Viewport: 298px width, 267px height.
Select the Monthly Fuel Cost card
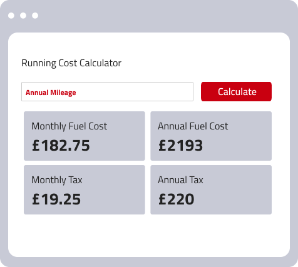click(85, 136)
